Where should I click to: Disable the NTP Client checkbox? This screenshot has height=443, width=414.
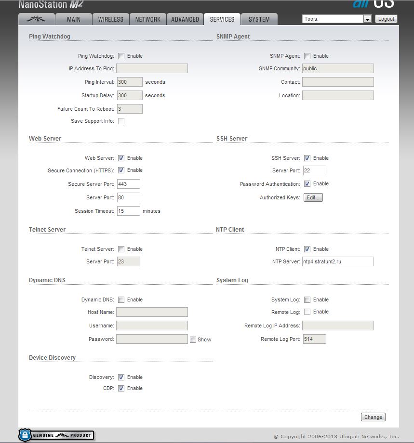tap(307, 249)
